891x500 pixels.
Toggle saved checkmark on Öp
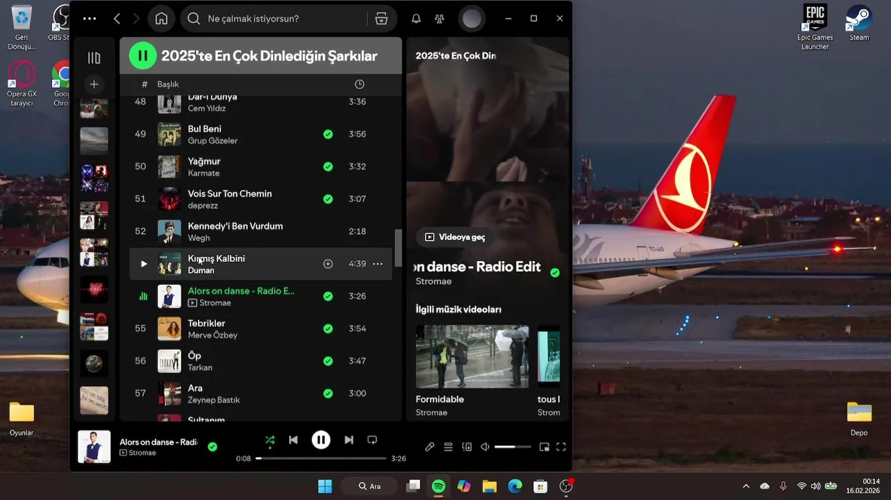tap(328, 361)
